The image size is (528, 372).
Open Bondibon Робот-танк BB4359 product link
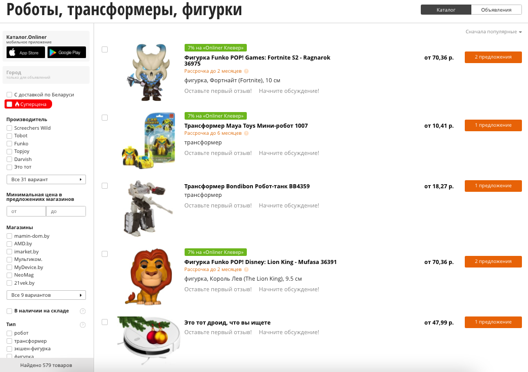[247, 186]
